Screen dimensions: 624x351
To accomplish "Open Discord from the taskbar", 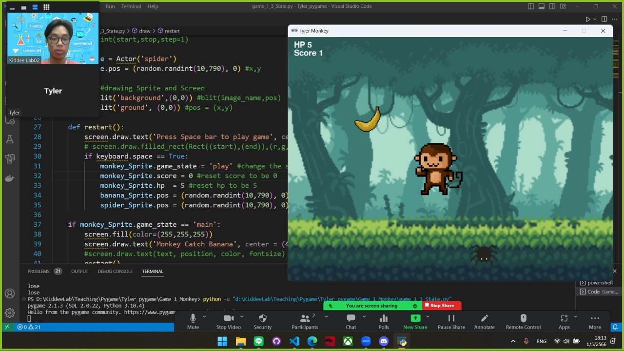I will pyautogui.click(x=384, y=341).
